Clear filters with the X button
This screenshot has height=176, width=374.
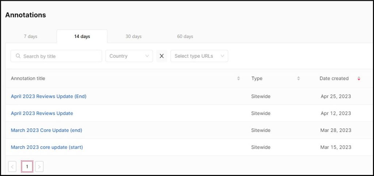[162, 56]
